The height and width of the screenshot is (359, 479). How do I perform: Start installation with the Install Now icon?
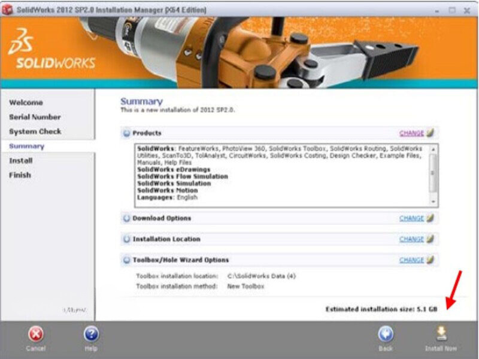(441, 334)
